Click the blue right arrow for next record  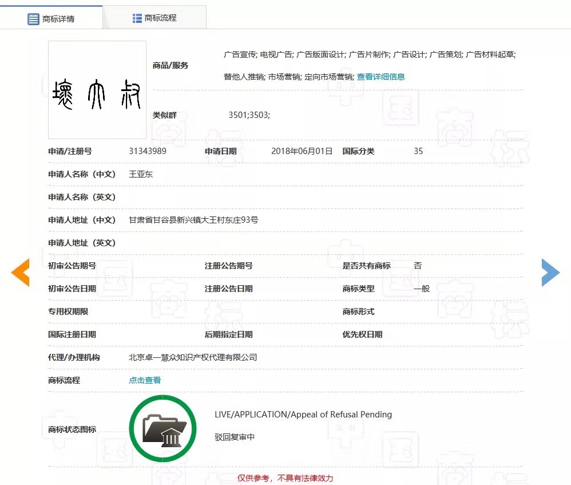[550, 273]
